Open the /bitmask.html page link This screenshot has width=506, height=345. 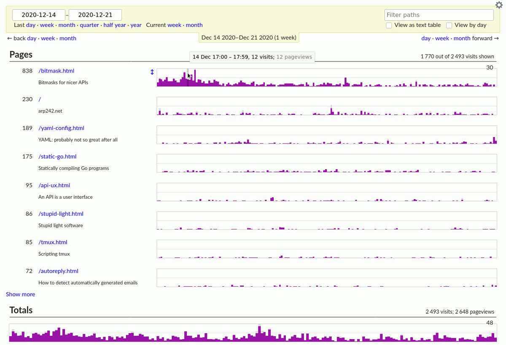[x=56, y=71]
